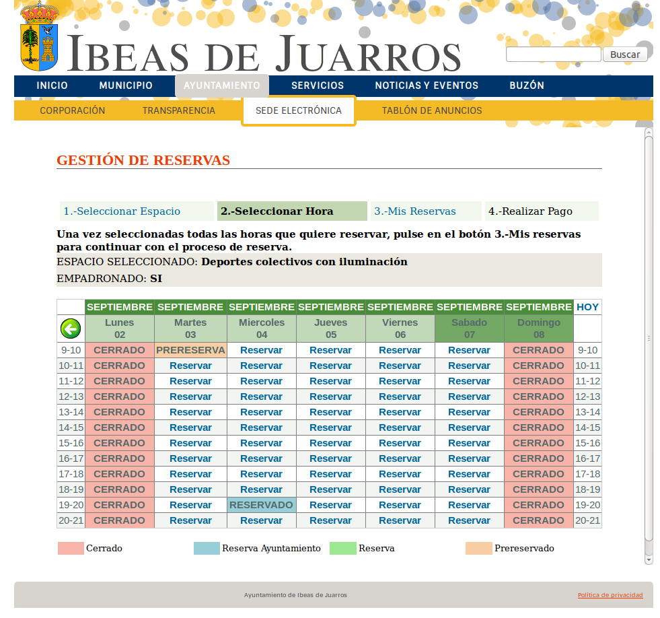Reserve Miercoles 04 at 9-10

pyautogui.click(x=262, y=350)
